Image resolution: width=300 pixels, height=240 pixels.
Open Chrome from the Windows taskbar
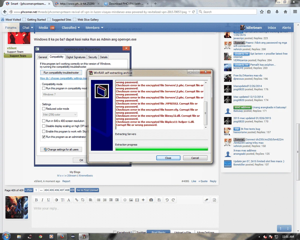point(40,236)
